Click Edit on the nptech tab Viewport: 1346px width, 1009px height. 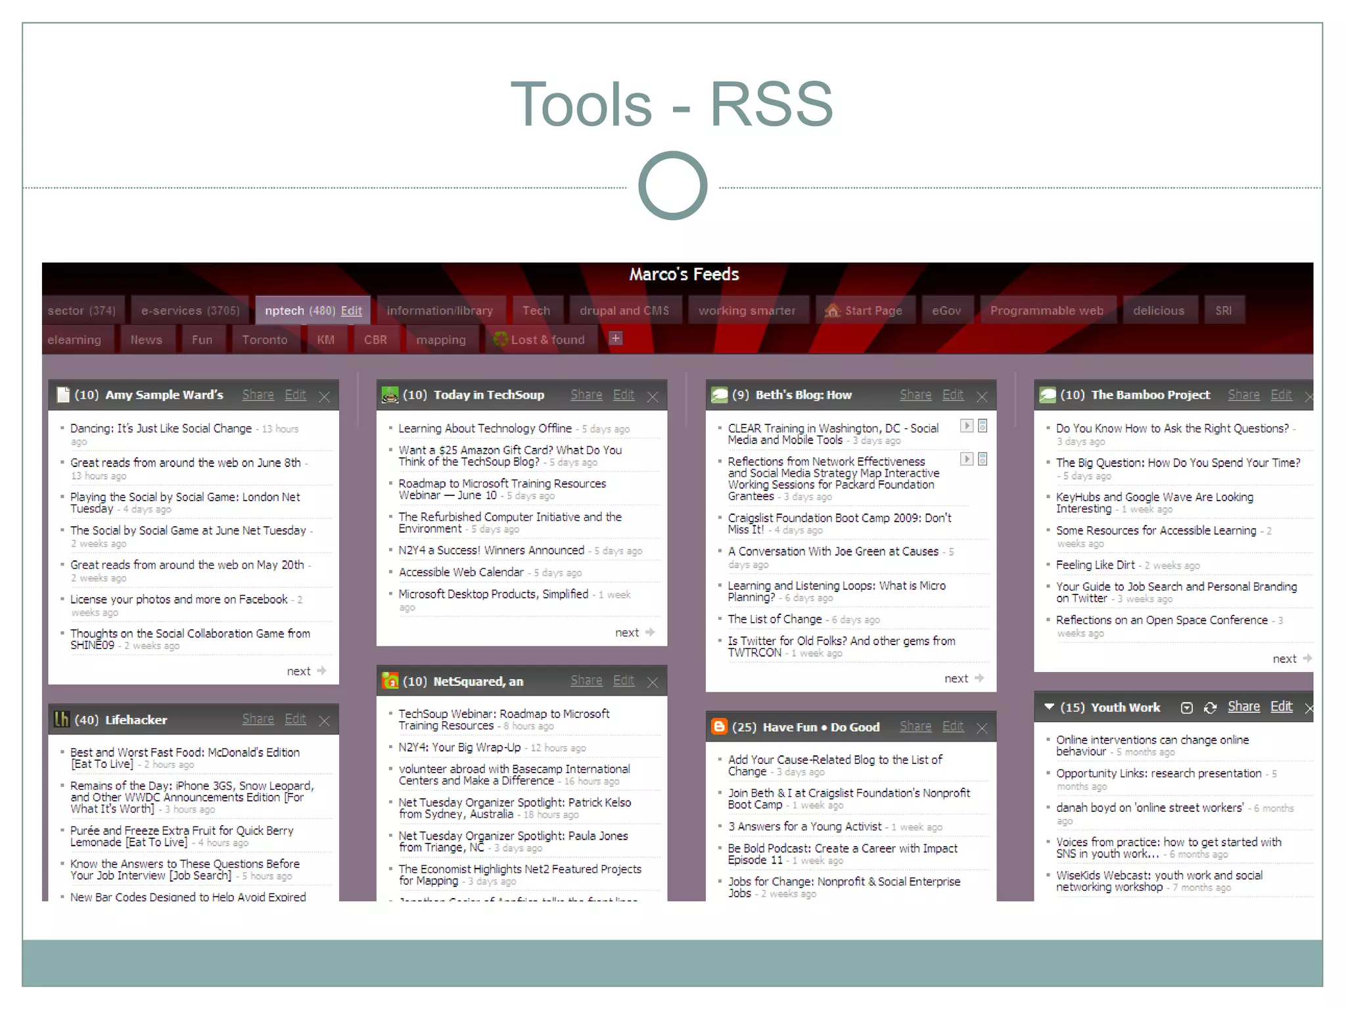(x=352, y=311)
